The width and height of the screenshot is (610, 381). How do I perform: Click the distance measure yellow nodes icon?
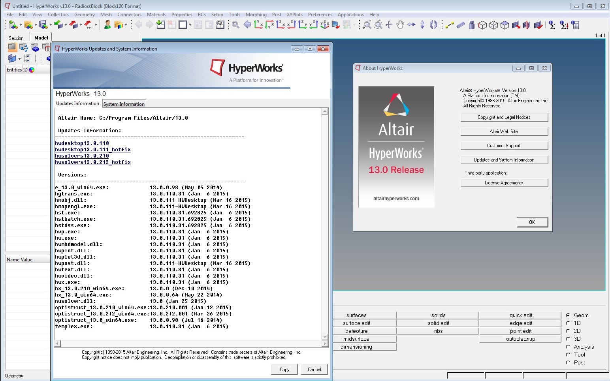pos(450,25)
